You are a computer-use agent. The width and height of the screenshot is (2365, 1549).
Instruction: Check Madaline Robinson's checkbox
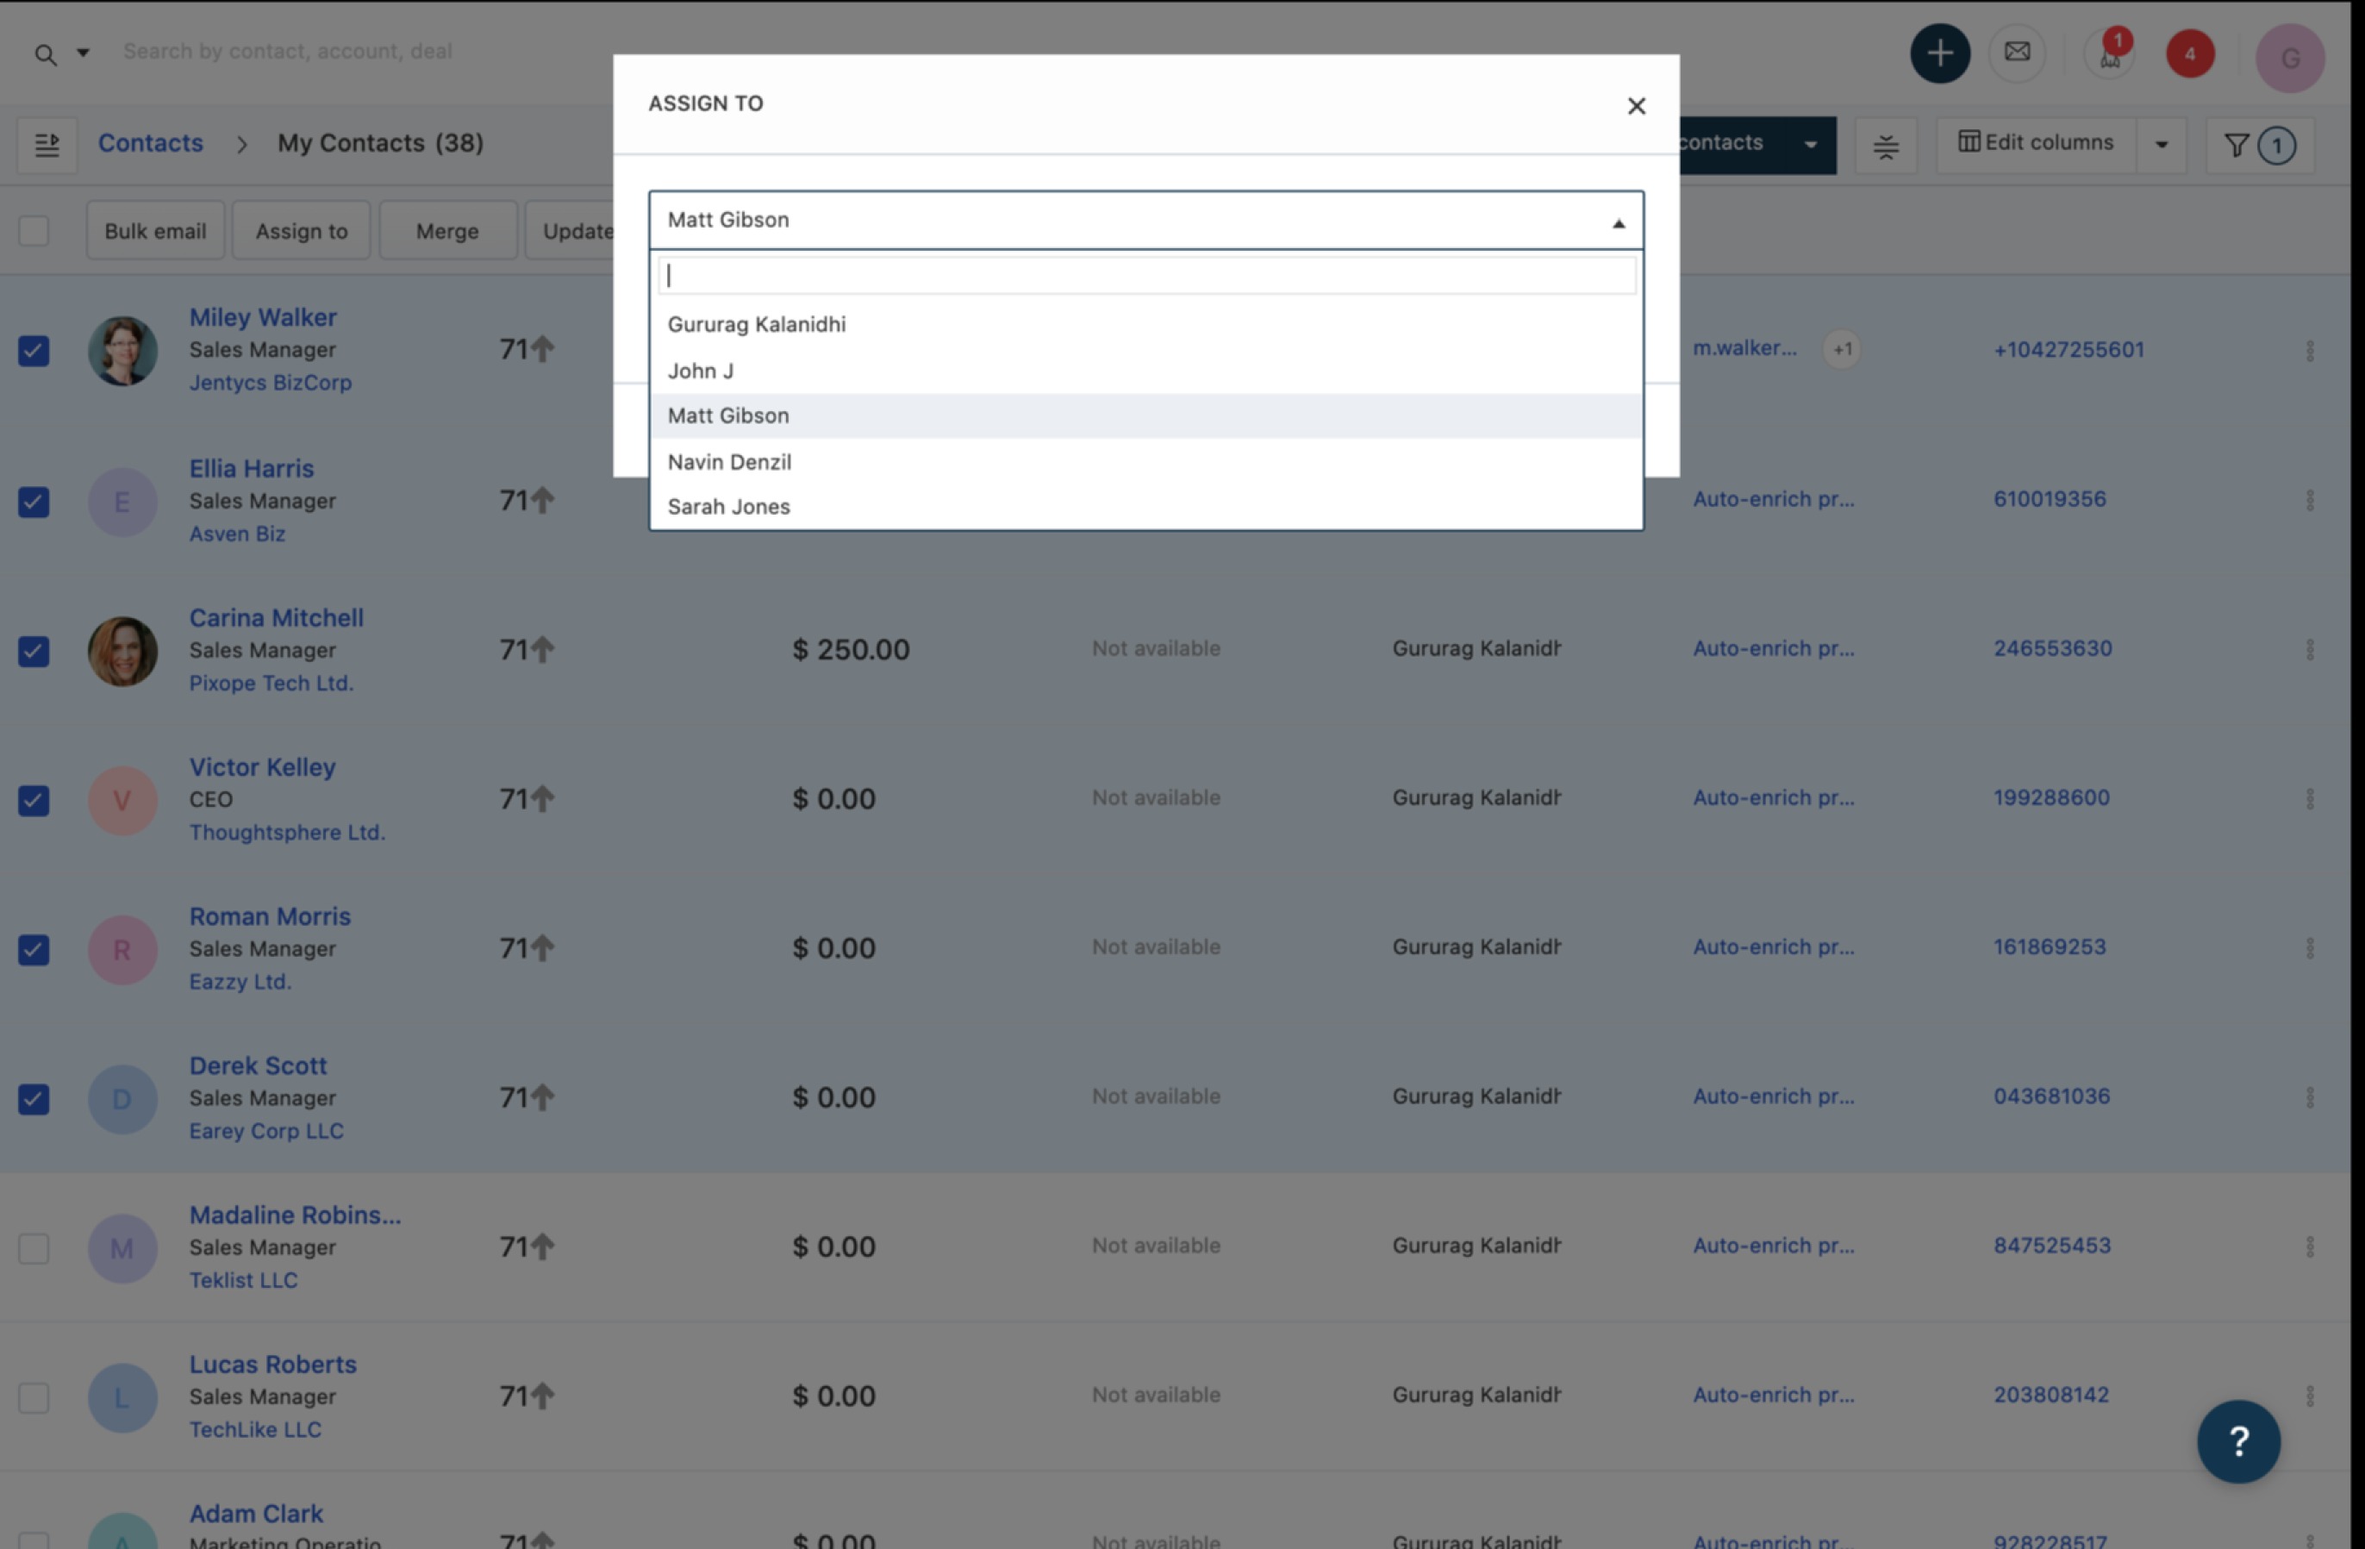tap(34, 1248)
